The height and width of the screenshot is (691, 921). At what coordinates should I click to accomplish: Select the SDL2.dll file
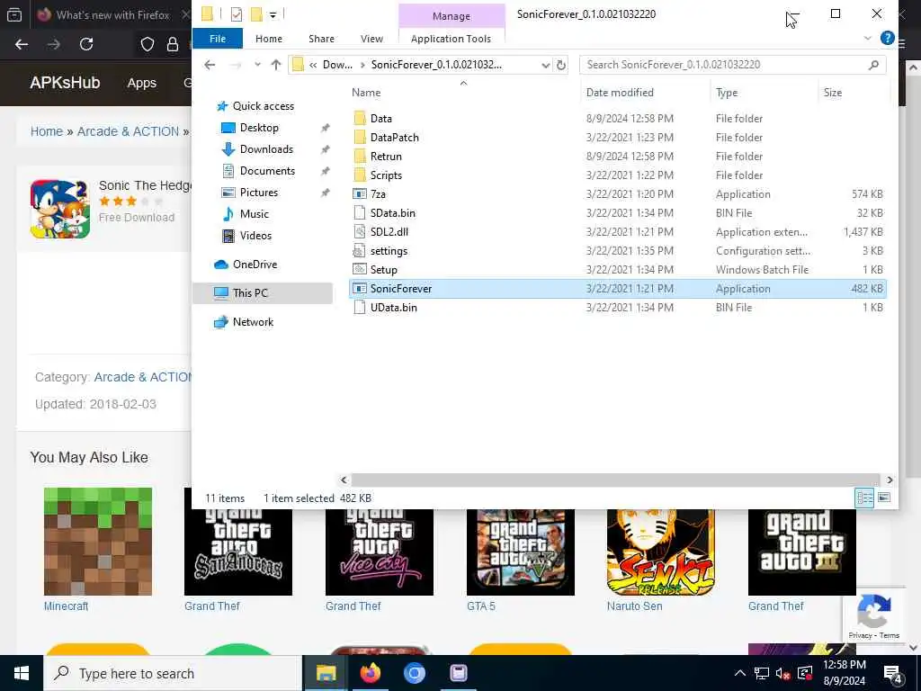389,231
